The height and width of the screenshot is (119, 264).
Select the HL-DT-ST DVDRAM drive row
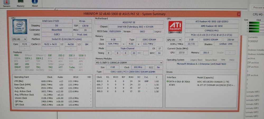[x=201, y=85]
